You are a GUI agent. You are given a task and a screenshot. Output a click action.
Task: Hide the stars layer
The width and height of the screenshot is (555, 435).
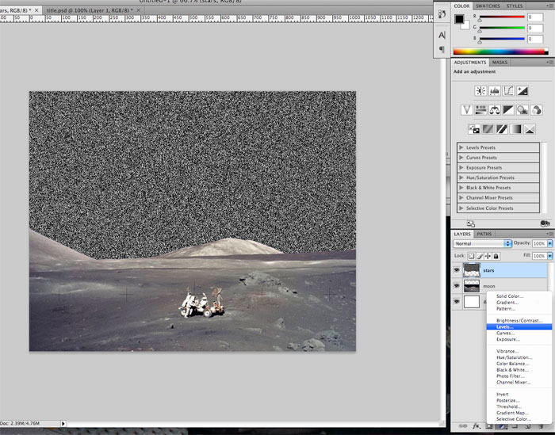tap(457, 270)
